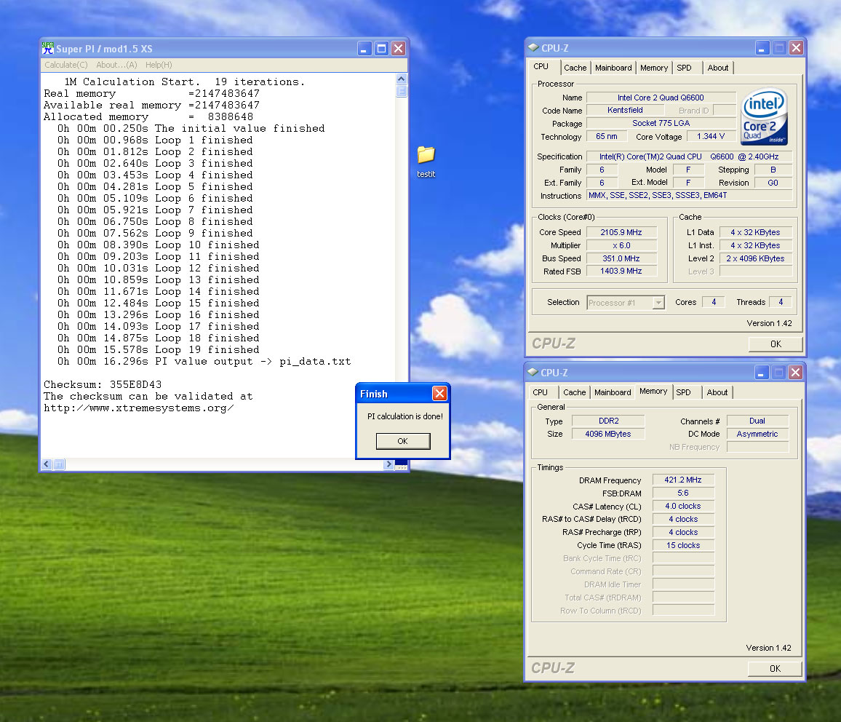Open Help(H) menu in Super PI
The width and height of the screenshot is (841, 722).
tap(159, 65)
